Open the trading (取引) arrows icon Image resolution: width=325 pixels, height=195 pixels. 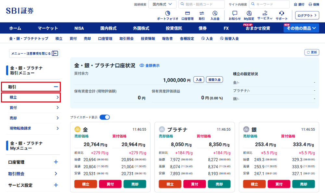pyautogui.click(x=201, y=14)
